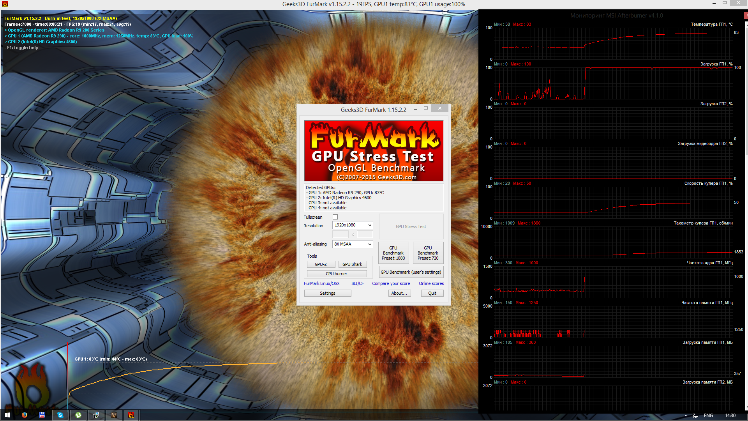This screenshot has width=748, height=421.
Task: Click the floppy disk taskbar icon
Action: tap(42, 415)
